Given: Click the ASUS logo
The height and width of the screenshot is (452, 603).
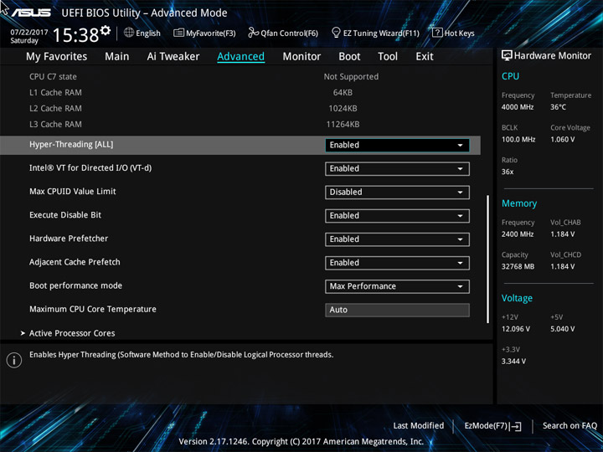Looking at the screenshot, I should pyautogui.click(x=31, y=13).
